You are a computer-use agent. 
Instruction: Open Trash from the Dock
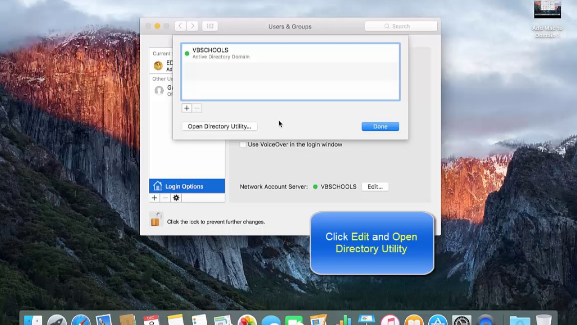(544, 320)
